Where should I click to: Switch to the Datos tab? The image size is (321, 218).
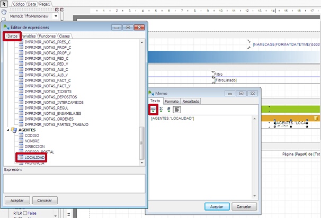[x=12, y=36]
